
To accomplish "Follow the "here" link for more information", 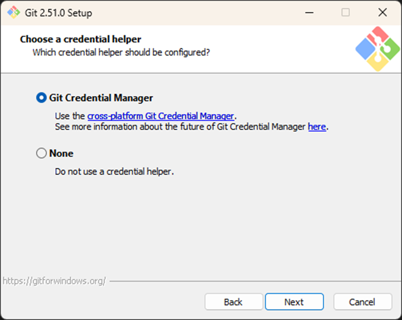I will [x=317, y=127].
